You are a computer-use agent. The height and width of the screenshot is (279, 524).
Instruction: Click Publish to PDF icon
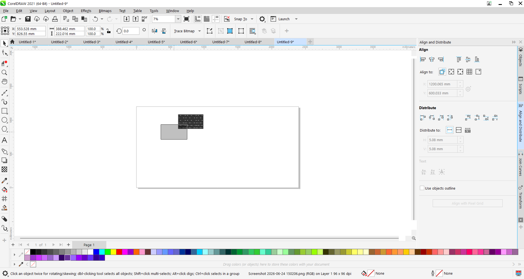[x=144, y=19]
